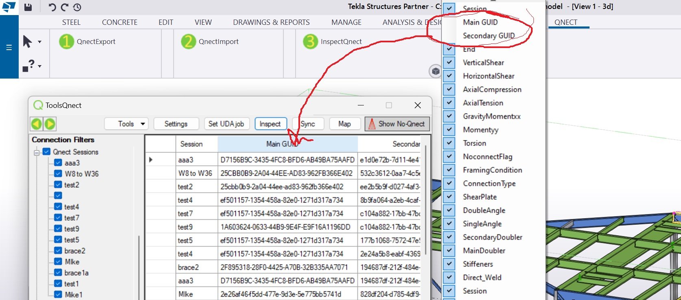Image resolution: width=681 pixels, height=300 pixels.
Task: Sort by the Session column header
Action: (196, 144)
